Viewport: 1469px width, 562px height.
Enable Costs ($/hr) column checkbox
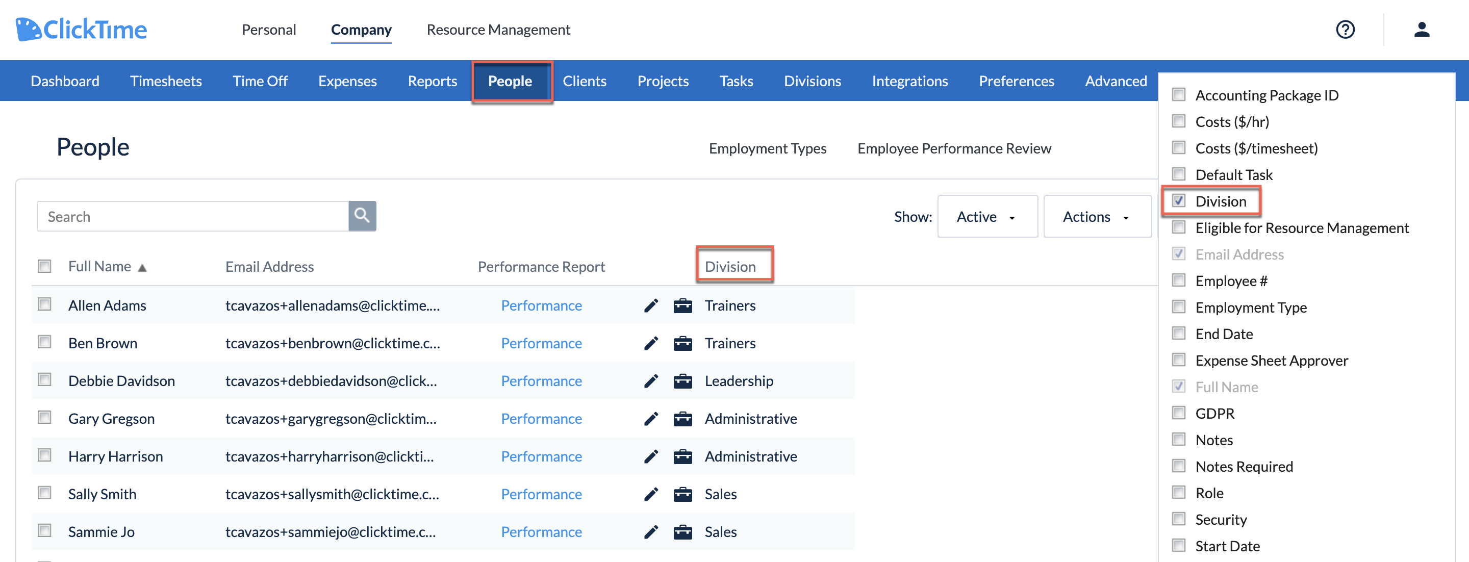(x=1179, y=121)
